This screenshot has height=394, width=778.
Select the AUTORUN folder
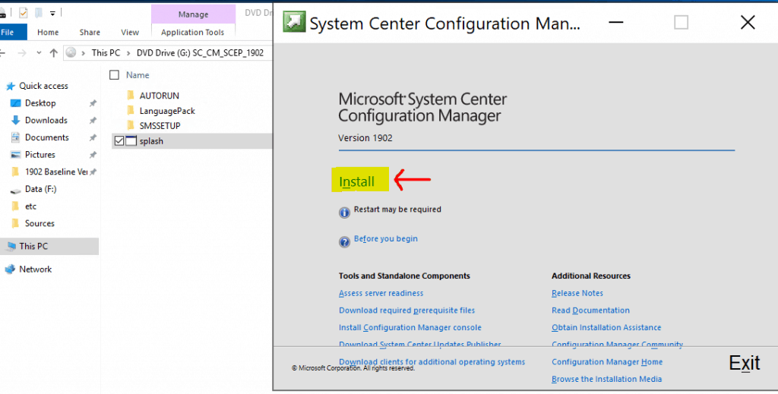pyautogui.click(x=160, y=96)
